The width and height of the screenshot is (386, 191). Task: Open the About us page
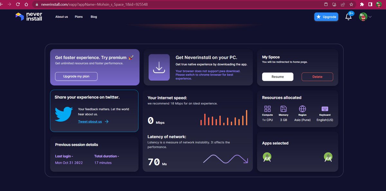pos(61,17)
